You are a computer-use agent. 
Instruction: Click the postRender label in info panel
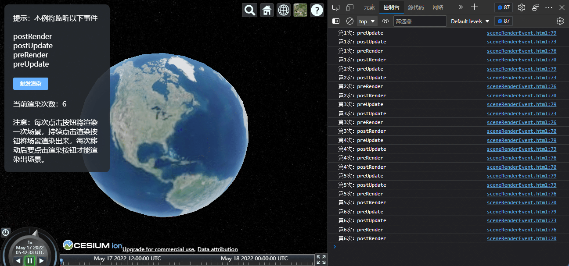[x=32, y=36]
